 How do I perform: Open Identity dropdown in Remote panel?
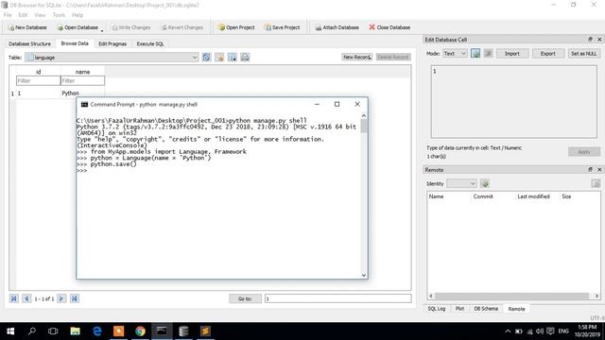pos(461,183)
